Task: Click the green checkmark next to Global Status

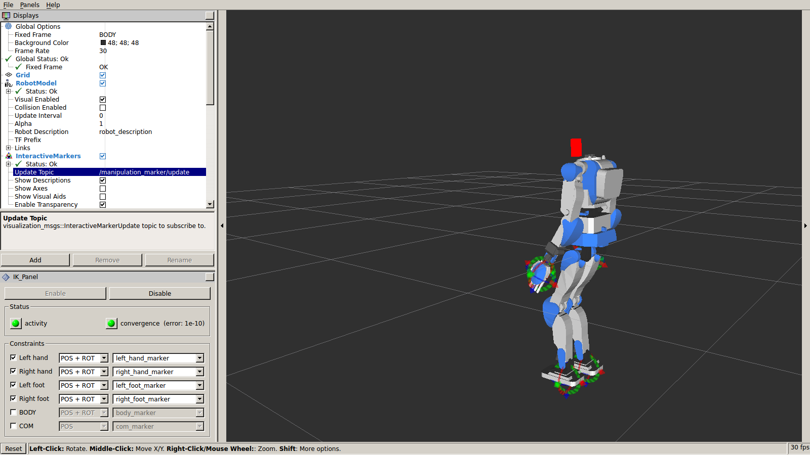Action: click(x=7, y=59)
